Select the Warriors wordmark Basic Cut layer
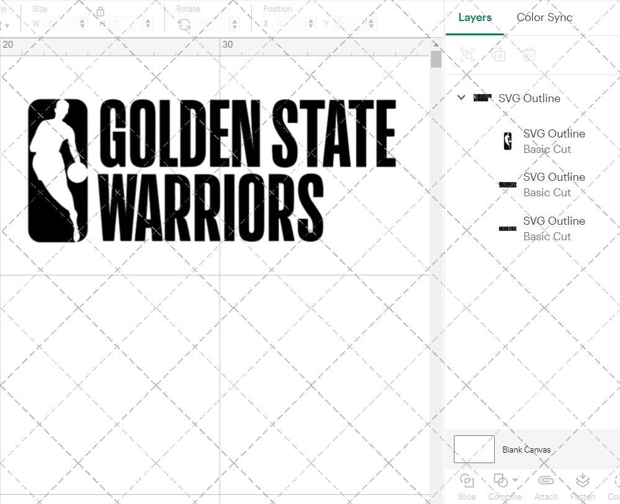Viewport: 620px width, 504px height. coord(554,185)
